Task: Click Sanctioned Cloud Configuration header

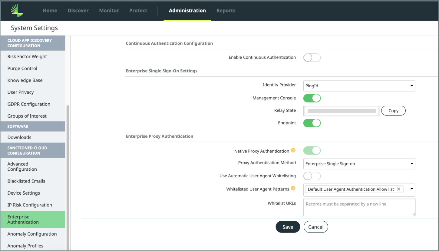Action: 33,150
